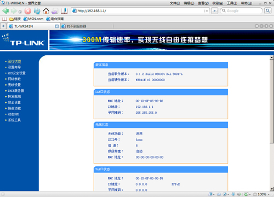The width and height of the screenshot is (274, 197).
Task: Click the red Stop loading button
Action: click(x=28, y=11)
